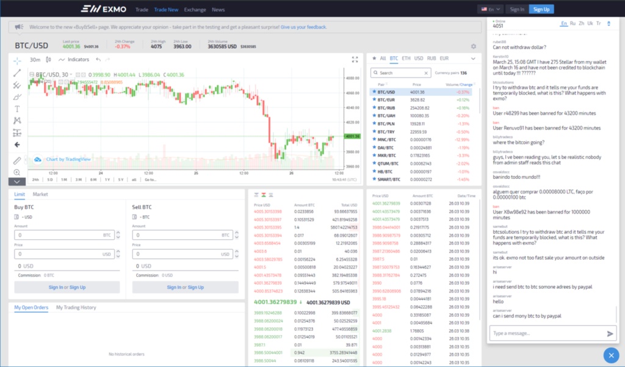
Task: Click the EXMO logo
Action: pos(104,9)
